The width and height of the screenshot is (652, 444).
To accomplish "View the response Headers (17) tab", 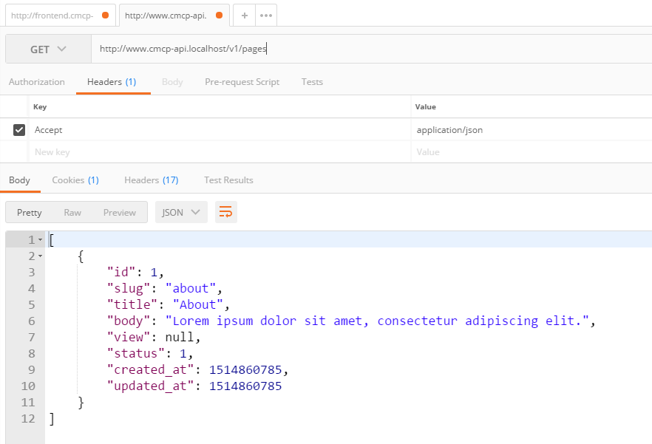I will point(151,180).
